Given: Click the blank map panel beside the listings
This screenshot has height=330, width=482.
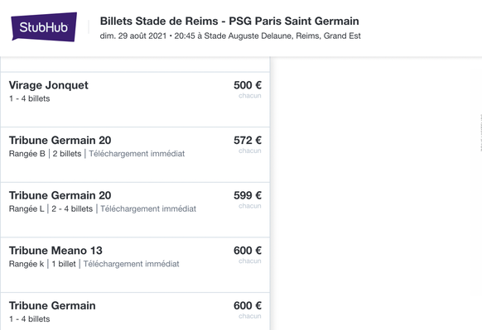Looking at the screenshot, I should tap(376, 194).
